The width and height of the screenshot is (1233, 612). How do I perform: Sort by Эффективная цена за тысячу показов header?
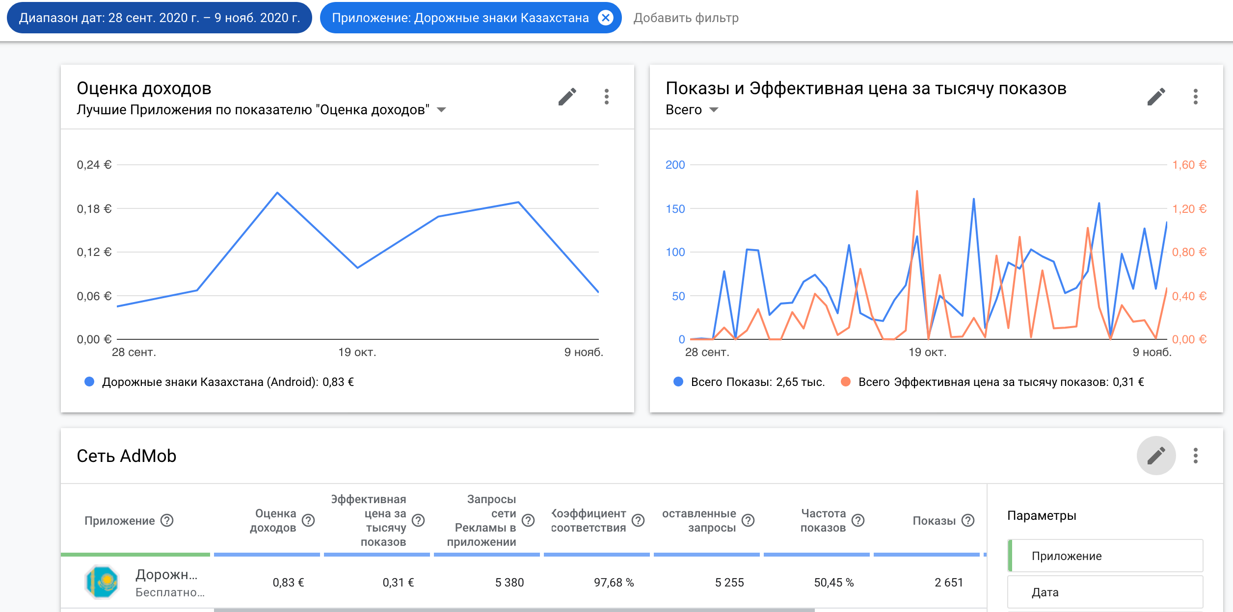click(x=369, y=521)
